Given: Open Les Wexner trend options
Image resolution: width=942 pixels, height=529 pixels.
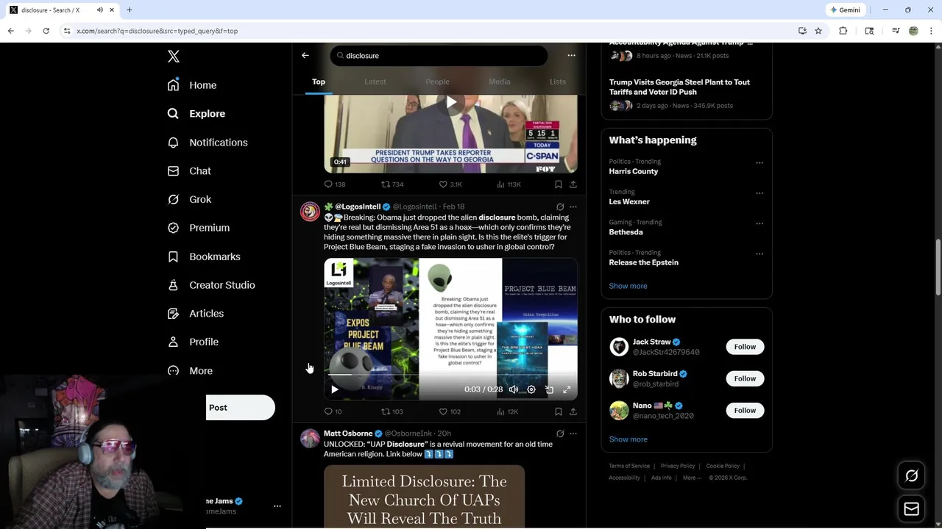Looking at the screenshot, I should [x=759, y=193].
